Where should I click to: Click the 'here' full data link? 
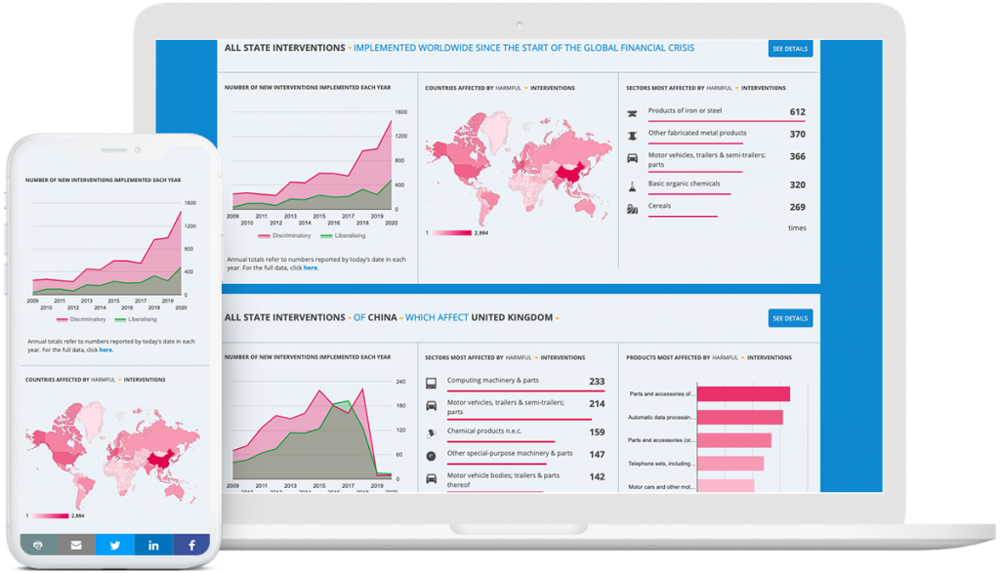(x=311, y=266)
